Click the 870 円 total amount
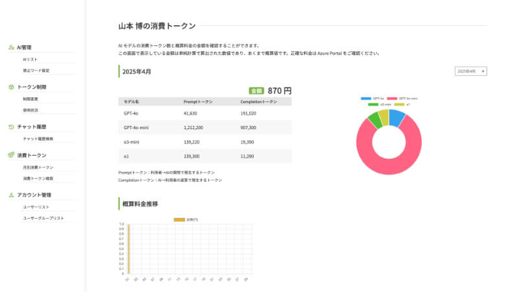Viewport: 519px width, 292px height. [280, 91]
